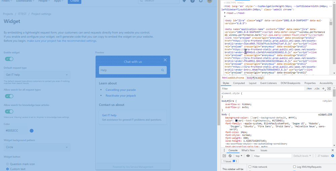Open the ITTEST breadcrumb link
This screenshot has height=171, width=336.
pyautogui.click(x=22, y=14)
